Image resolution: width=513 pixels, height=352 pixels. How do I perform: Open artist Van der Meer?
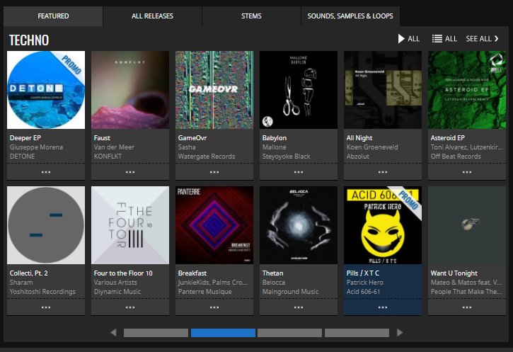pyautogui.click(x=114, y=147)
